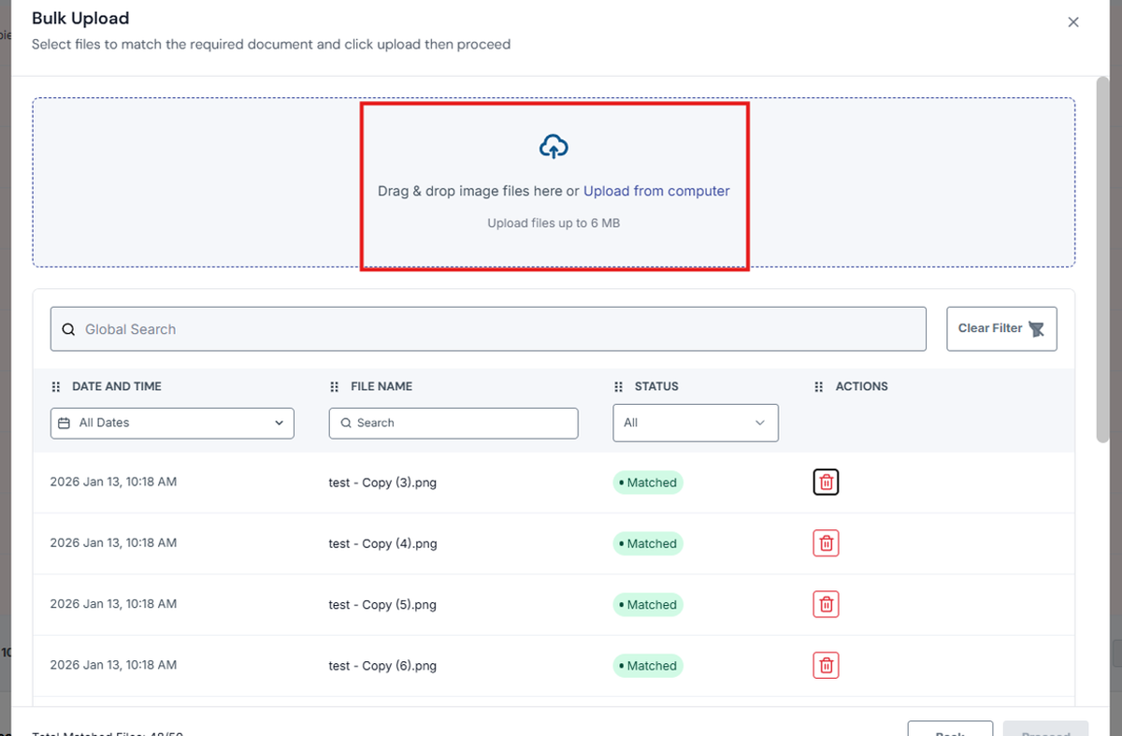
Task: Focus the File Name search field
Action: [x=453, y=423]
